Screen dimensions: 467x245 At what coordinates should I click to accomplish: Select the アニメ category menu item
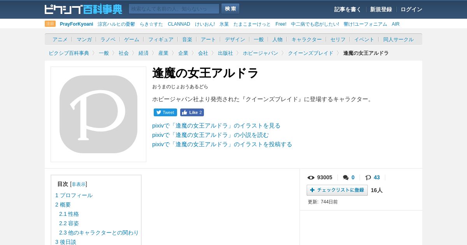click(60, 39)
